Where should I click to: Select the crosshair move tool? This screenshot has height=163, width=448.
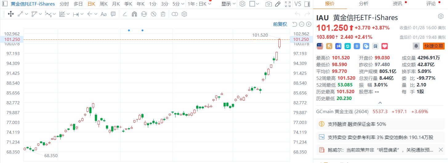point(10,14)
